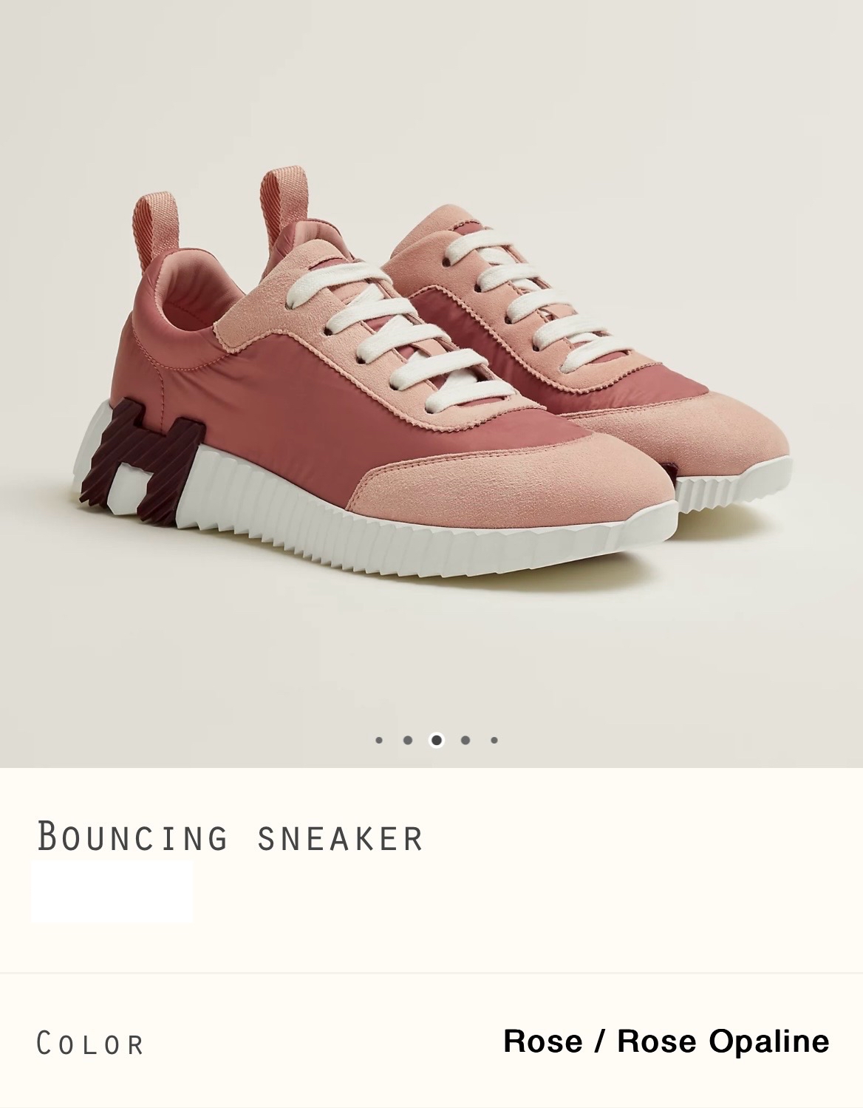This screenshot has height=1108, width=863.
Task: Click the Color label
Action: click(89, 1043)
